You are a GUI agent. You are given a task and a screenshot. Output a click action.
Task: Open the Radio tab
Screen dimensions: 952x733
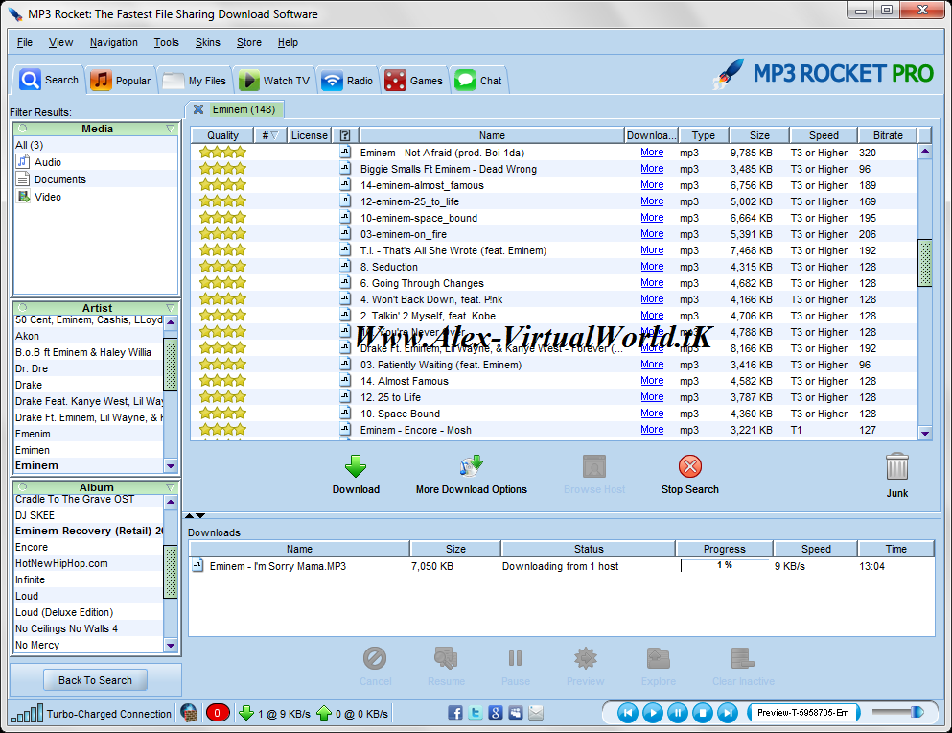tap(347, 81)
